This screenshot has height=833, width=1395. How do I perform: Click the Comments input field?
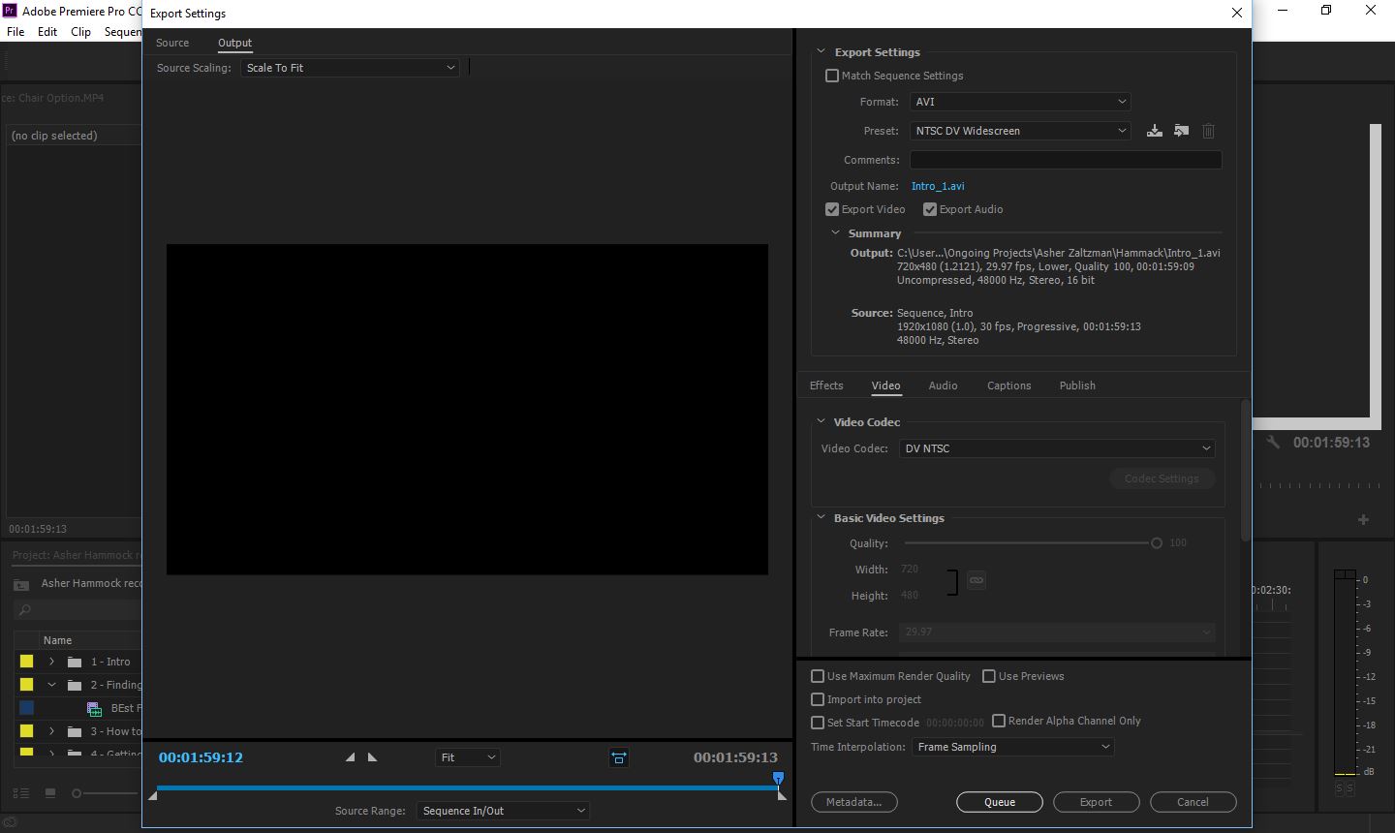pyautogui.click(x=1066, y=160)
